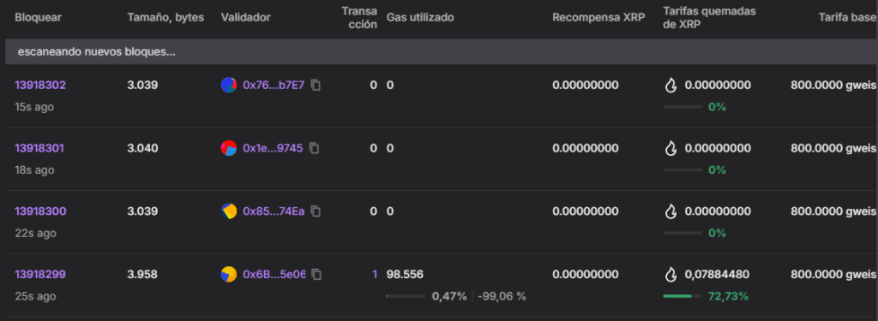The image size is (878, 321).
Task: Open block 13918301
Action: tap(39, 148)
